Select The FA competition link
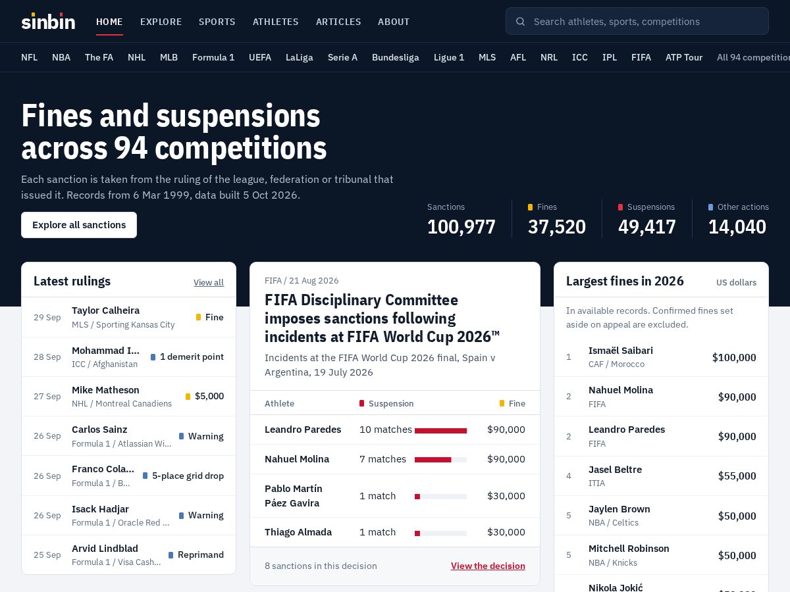 (x=99, y=57)
